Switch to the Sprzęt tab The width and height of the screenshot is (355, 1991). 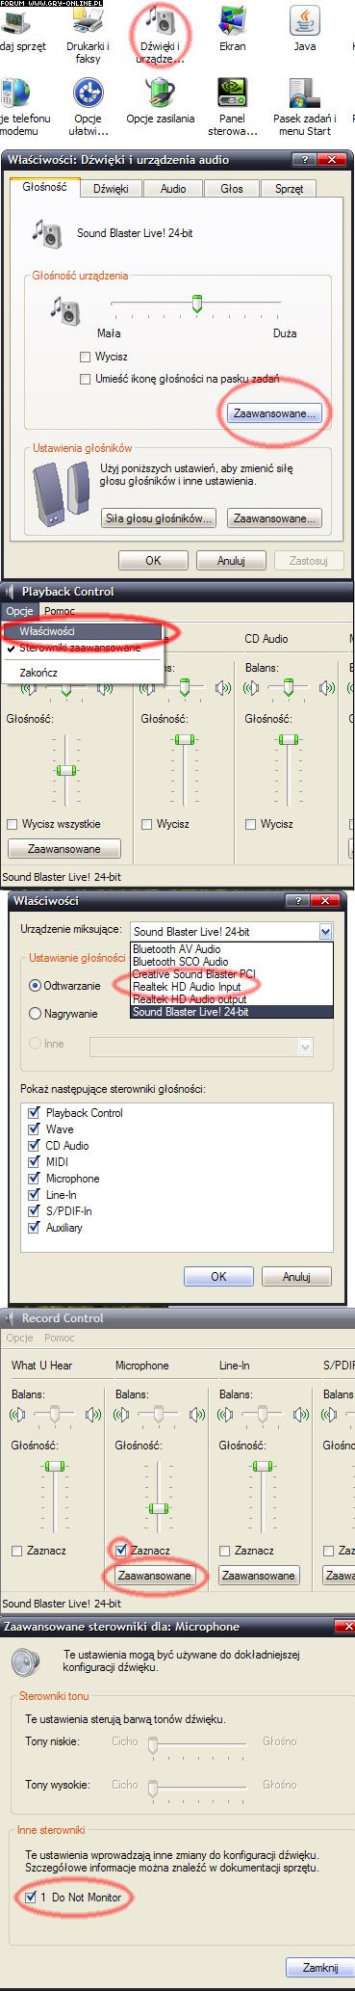289,189
